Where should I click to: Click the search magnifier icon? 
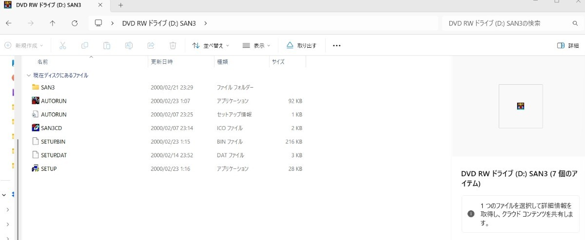point(575,23)
